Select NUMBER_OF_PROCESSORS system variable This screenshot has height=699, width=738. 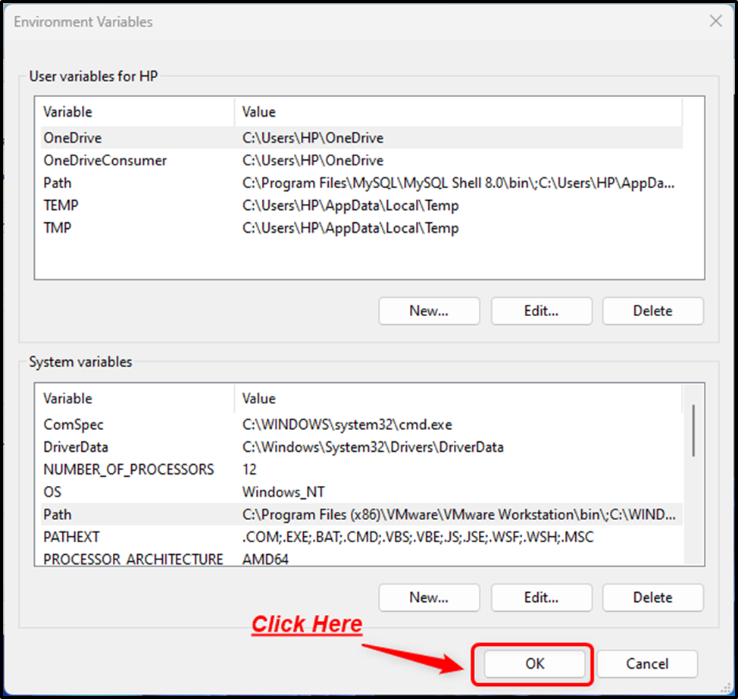(x=361, y=469)
